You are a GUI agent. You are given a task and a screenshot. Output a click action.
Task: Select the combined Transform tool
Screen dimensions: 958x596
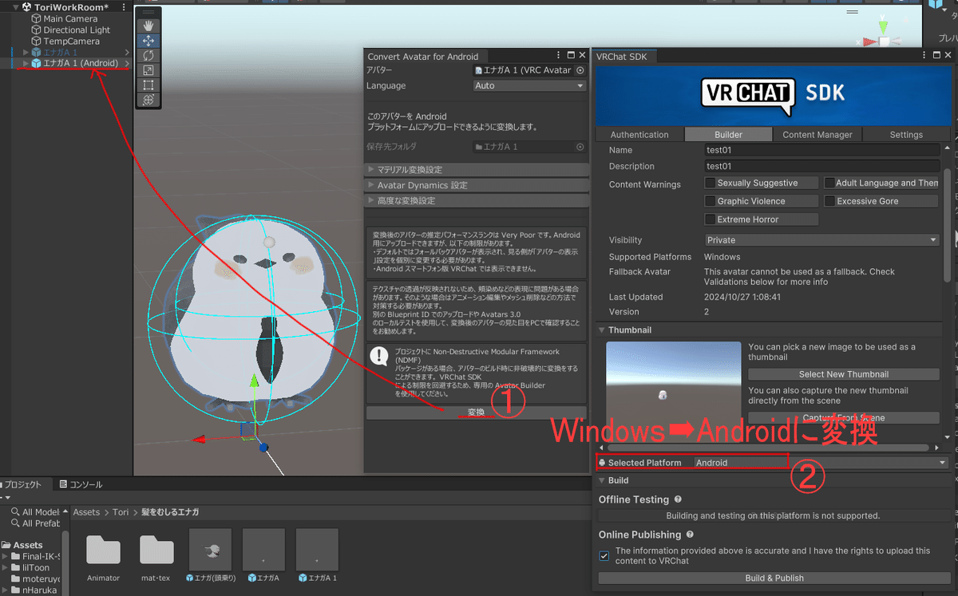(148, 100)
